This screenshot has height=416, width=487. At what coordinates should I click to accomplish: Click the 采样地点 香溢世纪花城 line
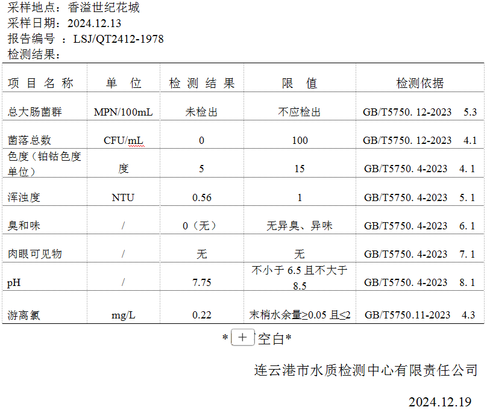point(74,8)
